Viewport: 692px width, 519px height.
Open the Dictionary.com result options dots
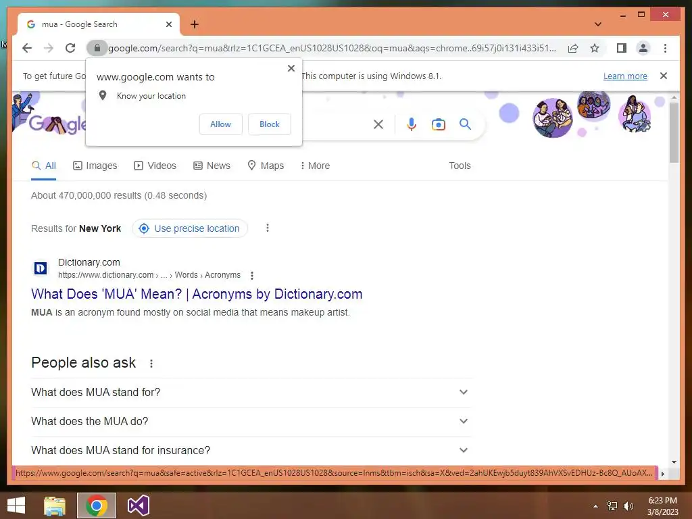[252, 276]
